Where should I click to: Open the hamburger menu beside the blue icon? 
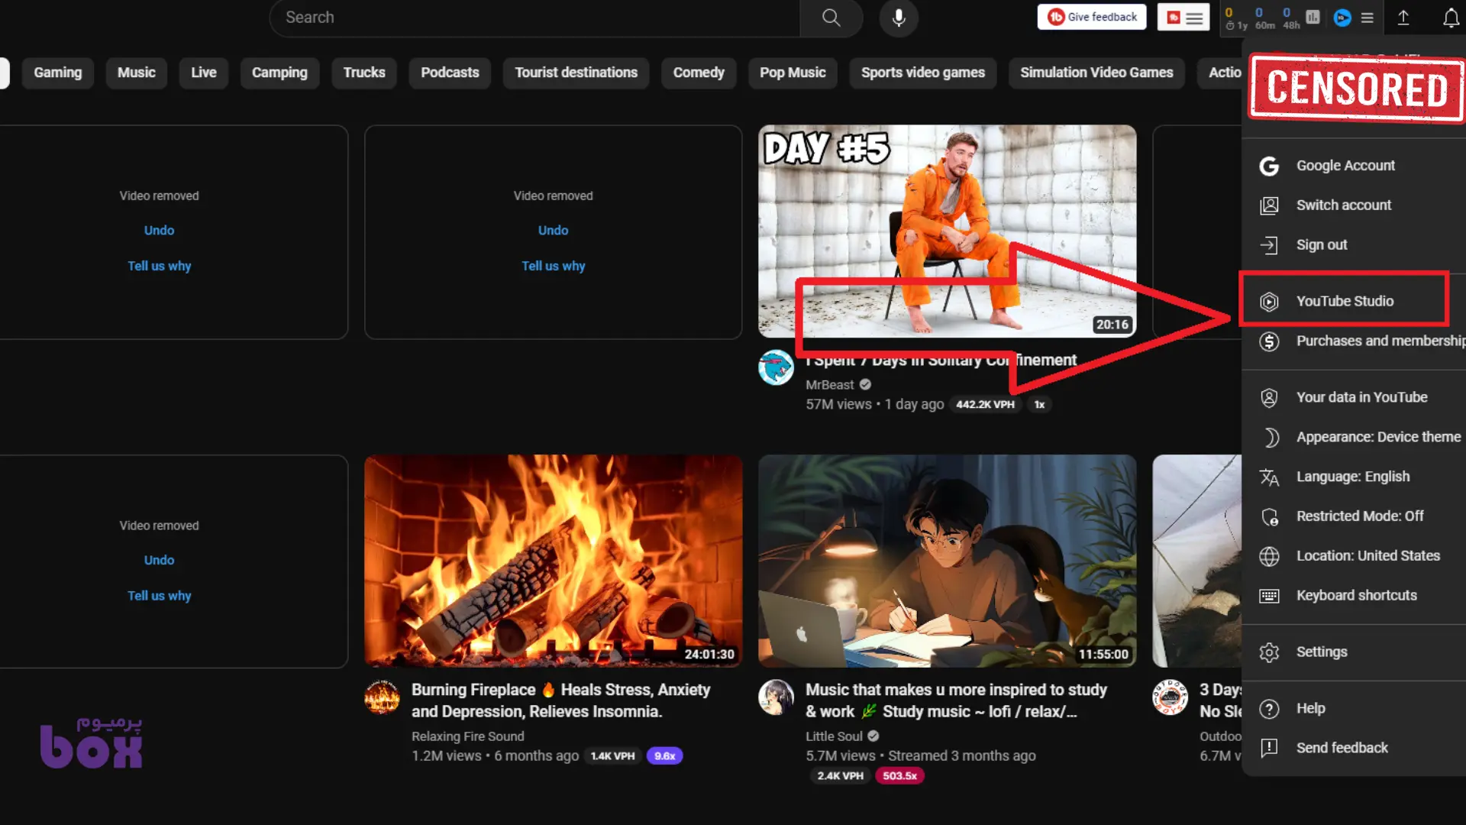tap(1368, 18)
